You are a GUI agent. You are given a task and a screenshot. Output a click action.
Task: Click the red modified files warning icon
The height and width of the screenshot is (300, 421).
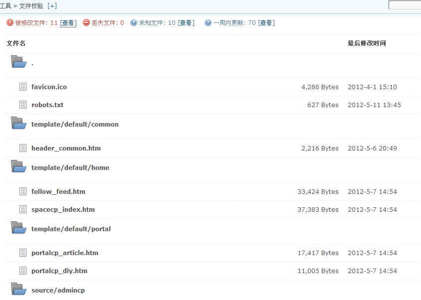pos(10,23)
